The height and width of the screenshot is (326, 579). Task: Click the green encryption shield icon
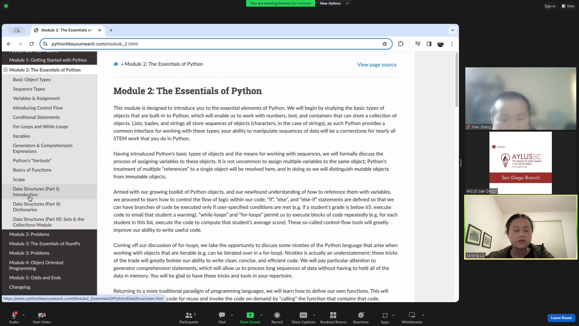pyautogui.click(x=6, y=6)
